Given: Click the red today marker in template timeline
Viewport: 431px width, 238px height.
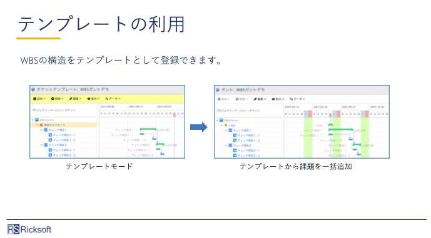Looking at the screenshot, I should click(175, 115).
